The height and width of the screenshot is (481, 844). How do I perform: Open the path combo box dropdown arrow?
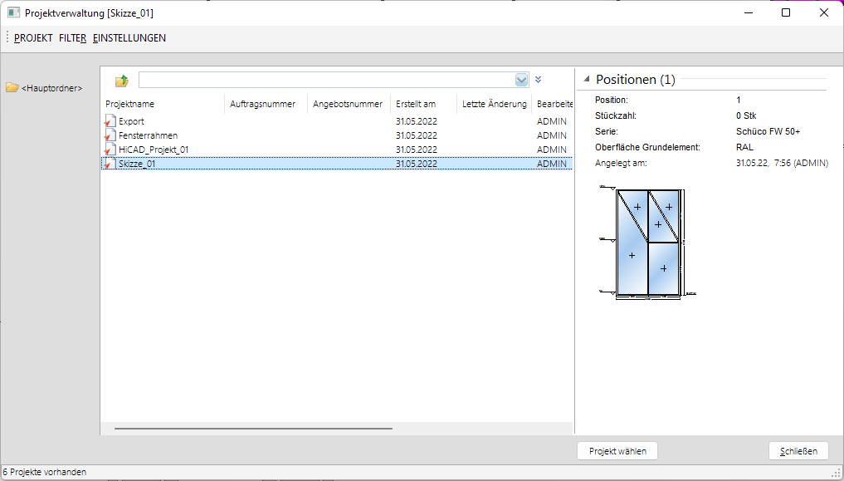tap(521, 80)
